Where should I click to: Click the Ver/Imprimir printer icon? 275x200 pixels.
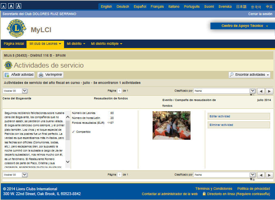coord(41,75)
